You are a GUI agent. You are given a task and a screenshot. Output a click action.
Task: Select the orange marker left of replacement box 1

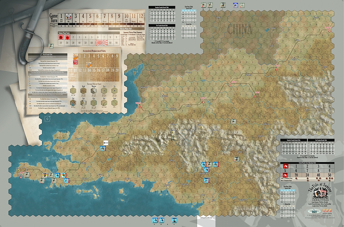[75, 56]
